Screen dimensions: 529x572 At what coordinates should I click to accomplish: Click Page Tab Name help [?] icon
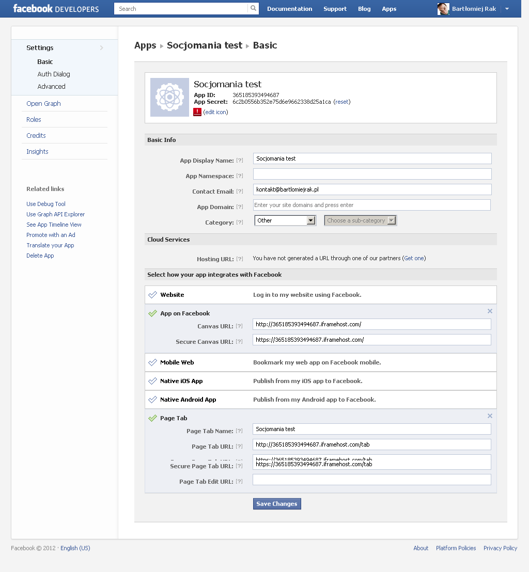point(239,431)
